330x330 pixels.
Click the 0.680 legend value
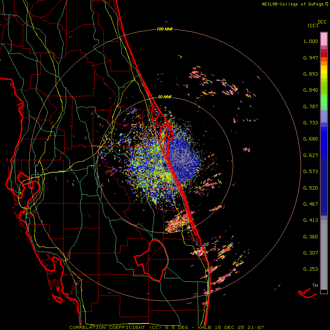(x=311, y=139)
